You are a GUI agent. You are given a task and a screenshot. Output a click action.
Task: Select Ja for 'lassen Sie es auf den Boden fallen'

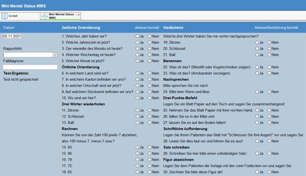click(257, 123)
